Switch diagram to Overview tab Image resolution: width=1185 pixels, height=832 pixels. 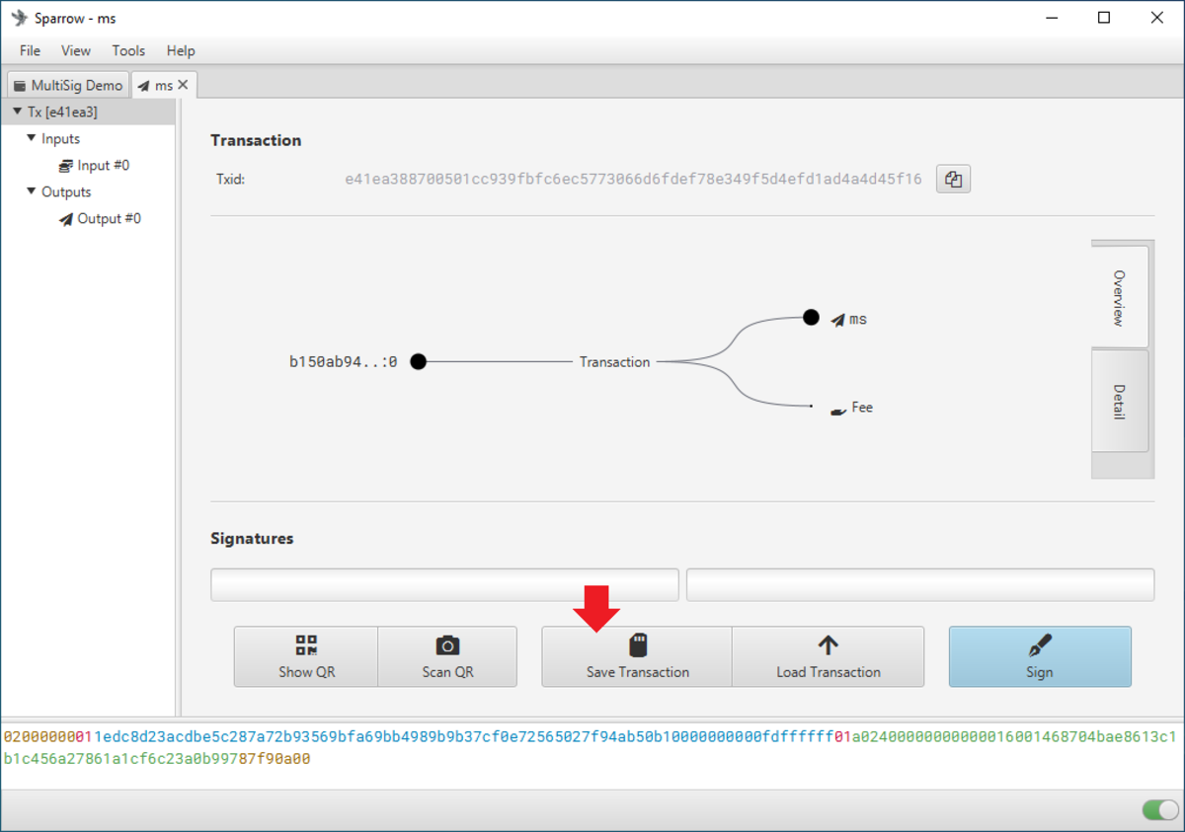[x=1120, y=297]
